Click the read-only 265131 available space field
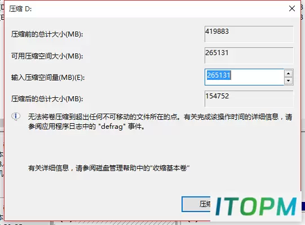This screenshot has width=305, height=225. [x=249, y=55]
